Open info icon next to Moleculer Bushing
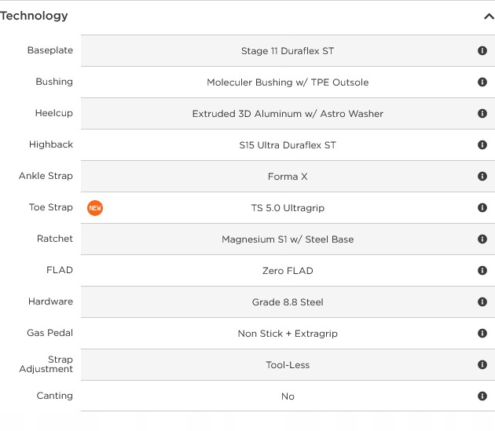 coord(482,82)
